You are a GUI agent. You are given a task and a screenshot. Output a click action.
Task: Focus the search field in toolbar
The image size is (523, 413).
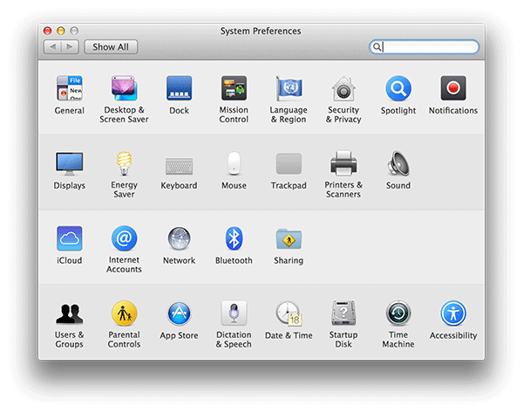click(425, 47)
